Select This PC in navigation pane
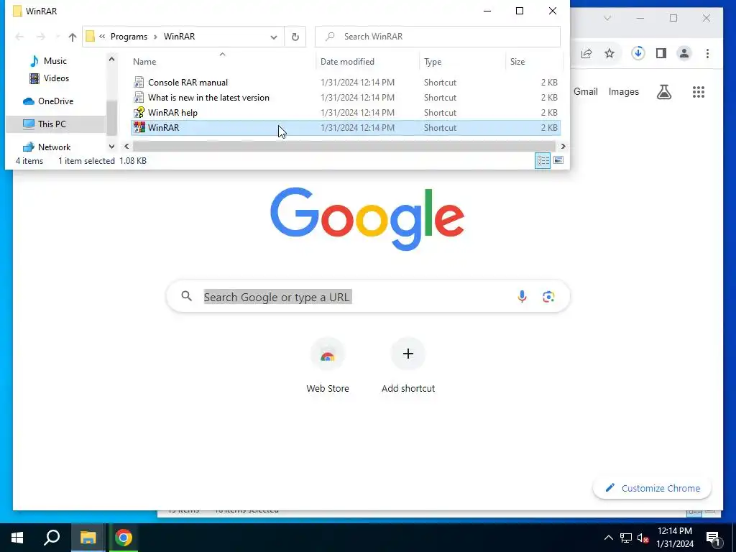736x552 pixels. pos(52,124)
